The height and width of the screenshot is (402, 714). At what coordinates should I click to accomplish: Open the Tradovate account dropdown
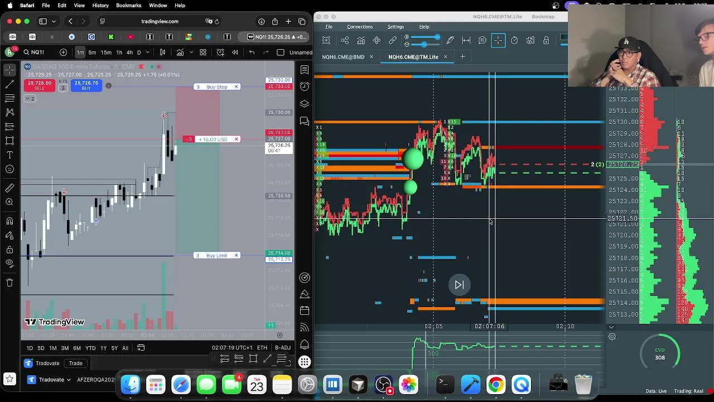tap(56, 380)
